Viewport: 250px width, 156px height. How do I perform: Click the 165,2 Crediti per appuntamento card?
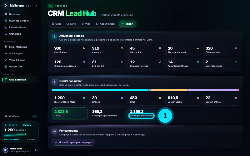pyautogui.click(x=107, y=113)
